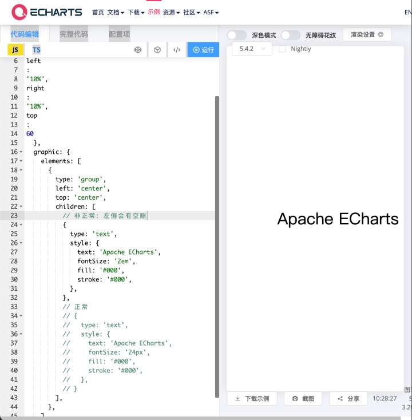Click the camera screenshot icon
This screenshot has height=420, width=412.
(295, 399)
